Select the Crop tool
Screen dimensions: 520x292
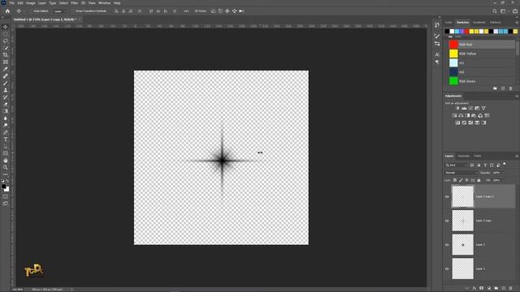pyautogui.click(x=6, y=55)
